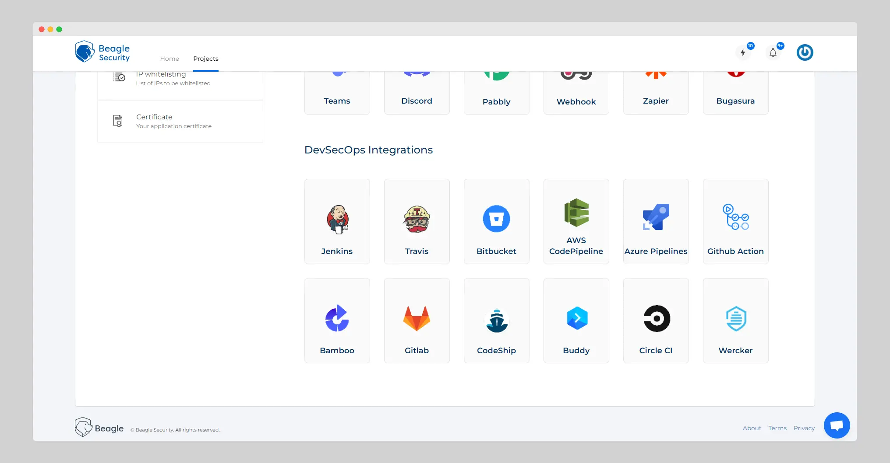
Task: Open the Zapier integration card
Action: 656,93
